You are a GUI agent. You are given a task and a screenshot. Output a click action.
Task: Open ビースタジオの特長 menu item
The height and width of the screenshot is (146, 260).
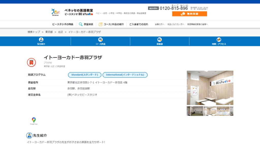tap(63, 24)
